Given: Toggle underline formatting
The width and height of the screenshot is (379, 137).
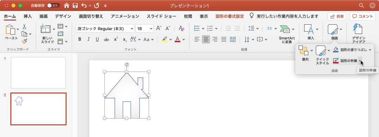Looking at the screenshot, I should (97, 39).
